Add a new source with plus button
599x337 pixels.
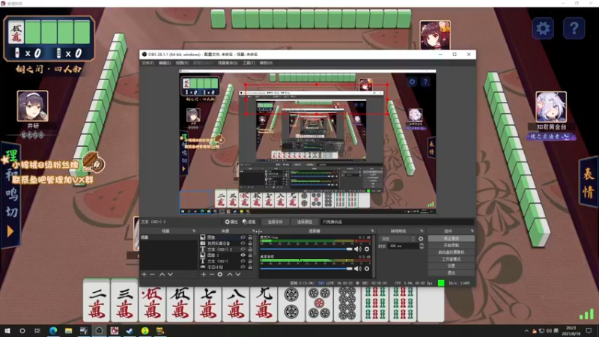[203, 274]
